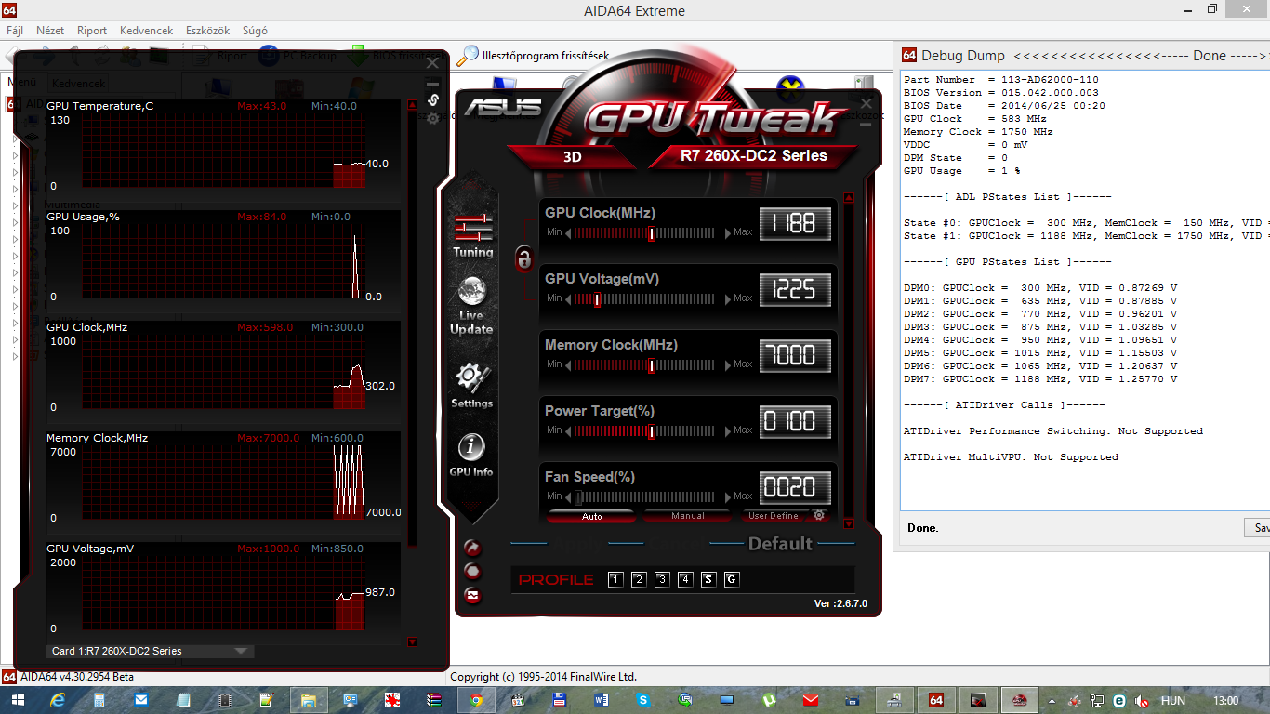Click the Fan Speed slider handle

click(577, 497)
